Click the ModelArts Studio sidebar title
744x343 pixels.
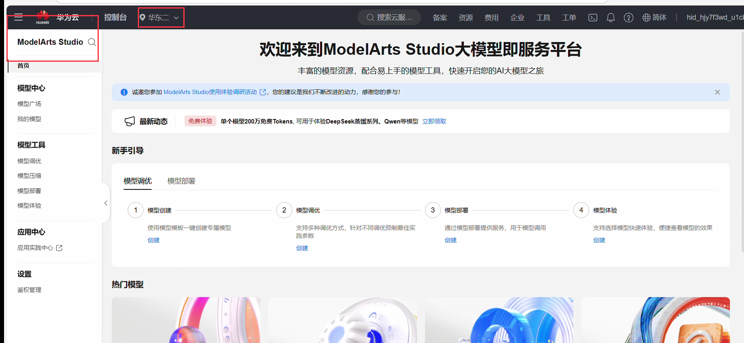point(50,42)
